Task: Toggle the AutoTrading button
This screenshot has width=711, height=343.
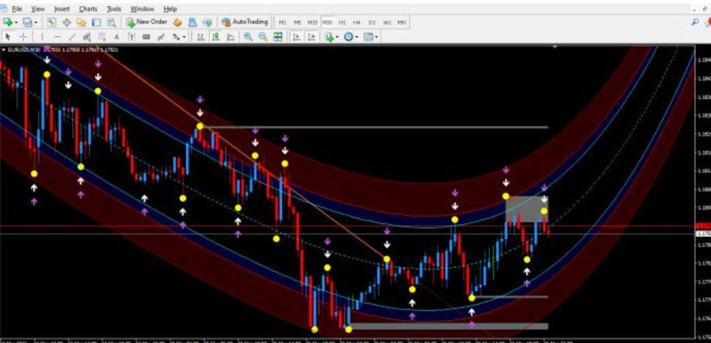Action: (x=244, y=22)
